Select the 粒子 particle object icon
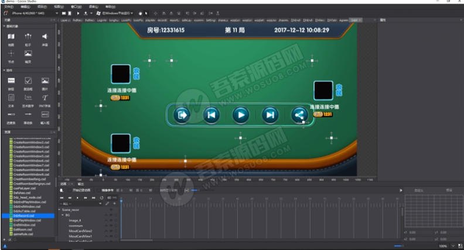 coord(28,37)
